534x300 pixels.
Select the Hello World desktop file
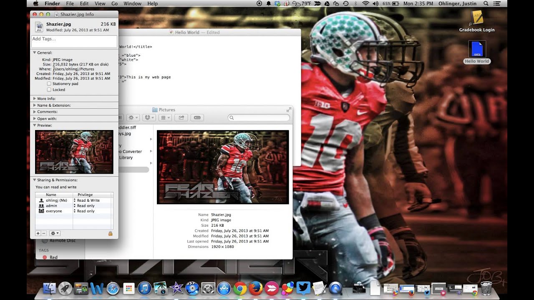point(477,52)
